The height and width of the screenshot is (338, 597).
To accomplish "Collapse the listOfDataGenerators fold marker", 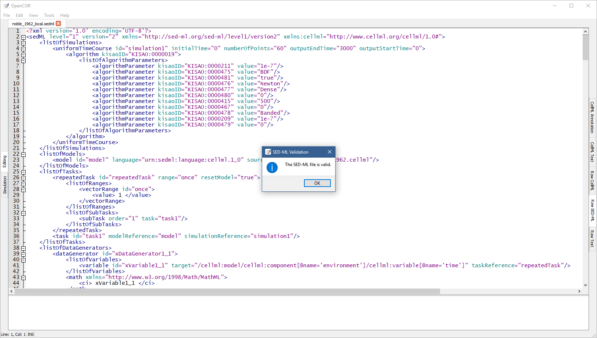I will (x=23, y=248).
